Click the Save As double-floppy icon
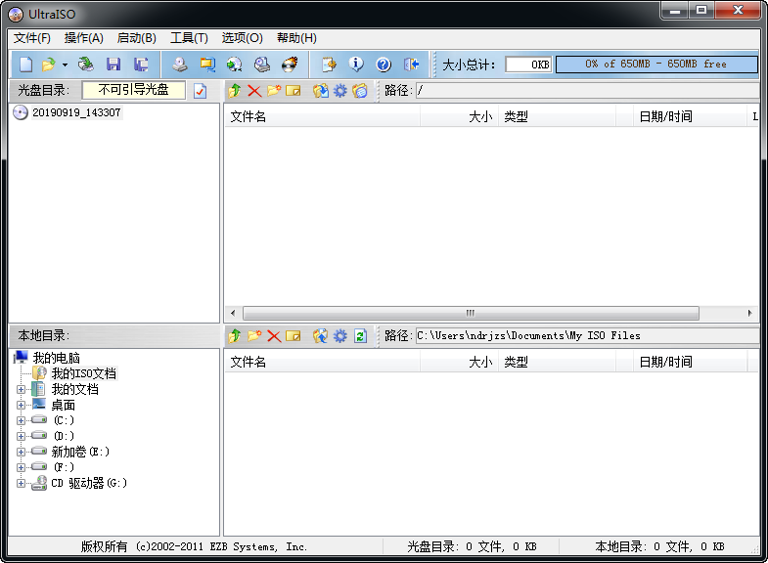Image resolution: width=768 pixels, height=563 pixels. [141, 65]
